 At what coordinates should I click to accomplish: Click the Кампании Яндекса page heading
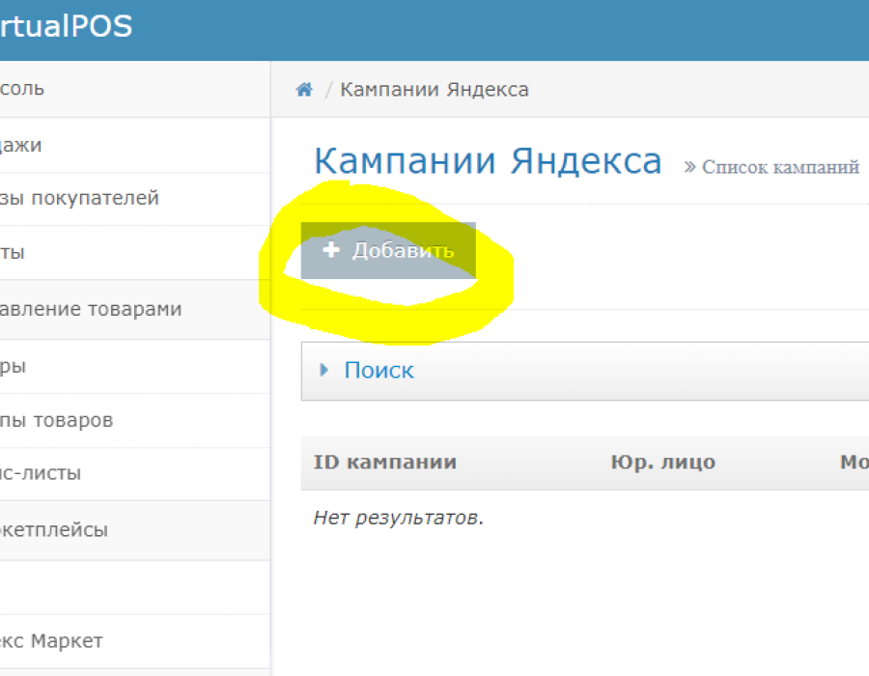[488, 161]
